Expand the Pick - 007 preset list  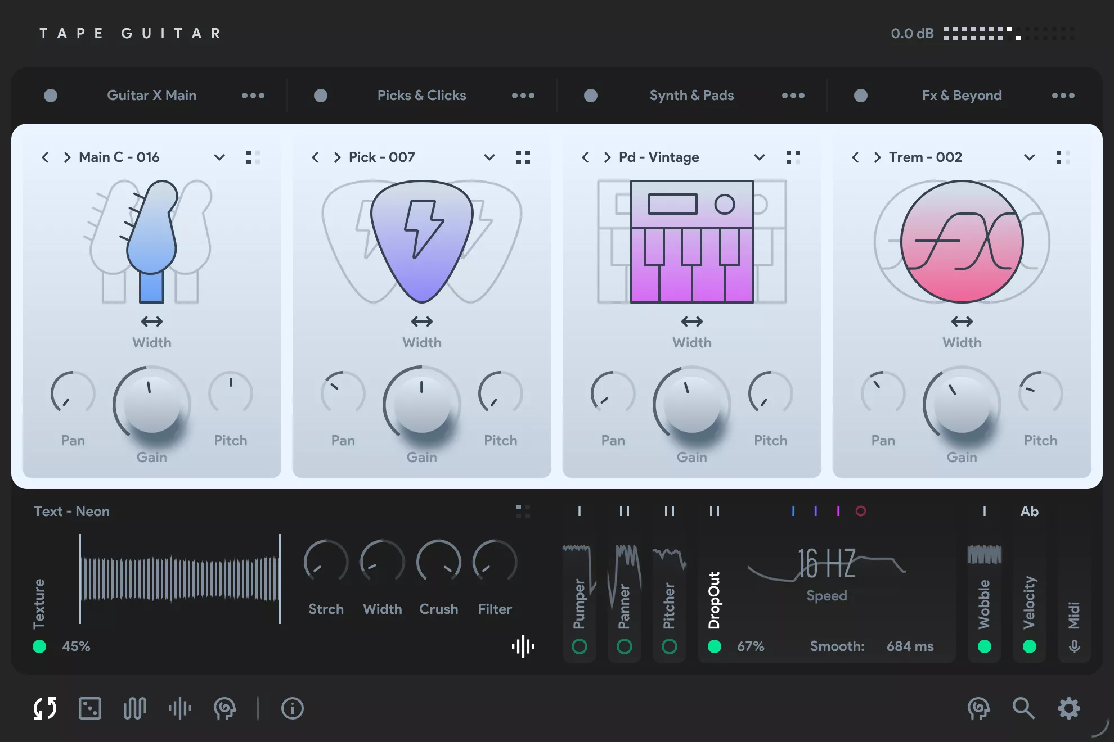(489, 157)
